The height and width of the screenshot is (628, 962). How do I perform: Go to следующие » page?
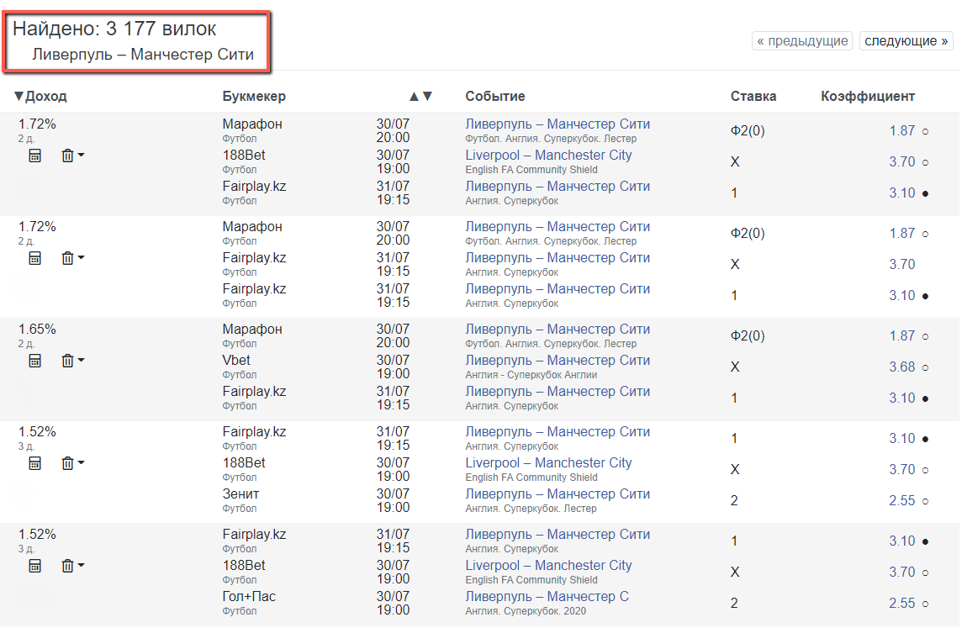pos(906,41)
